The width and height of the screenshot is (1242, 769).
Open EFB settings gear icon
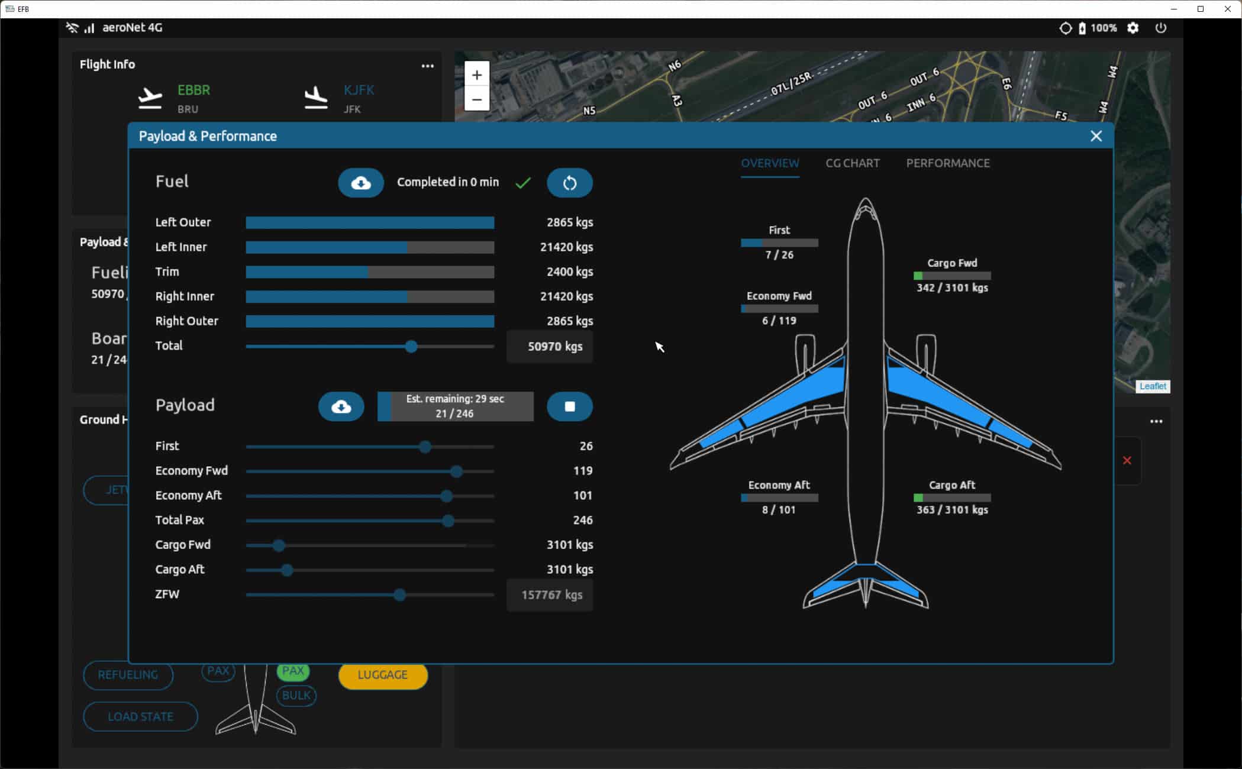coord(1133,28)
